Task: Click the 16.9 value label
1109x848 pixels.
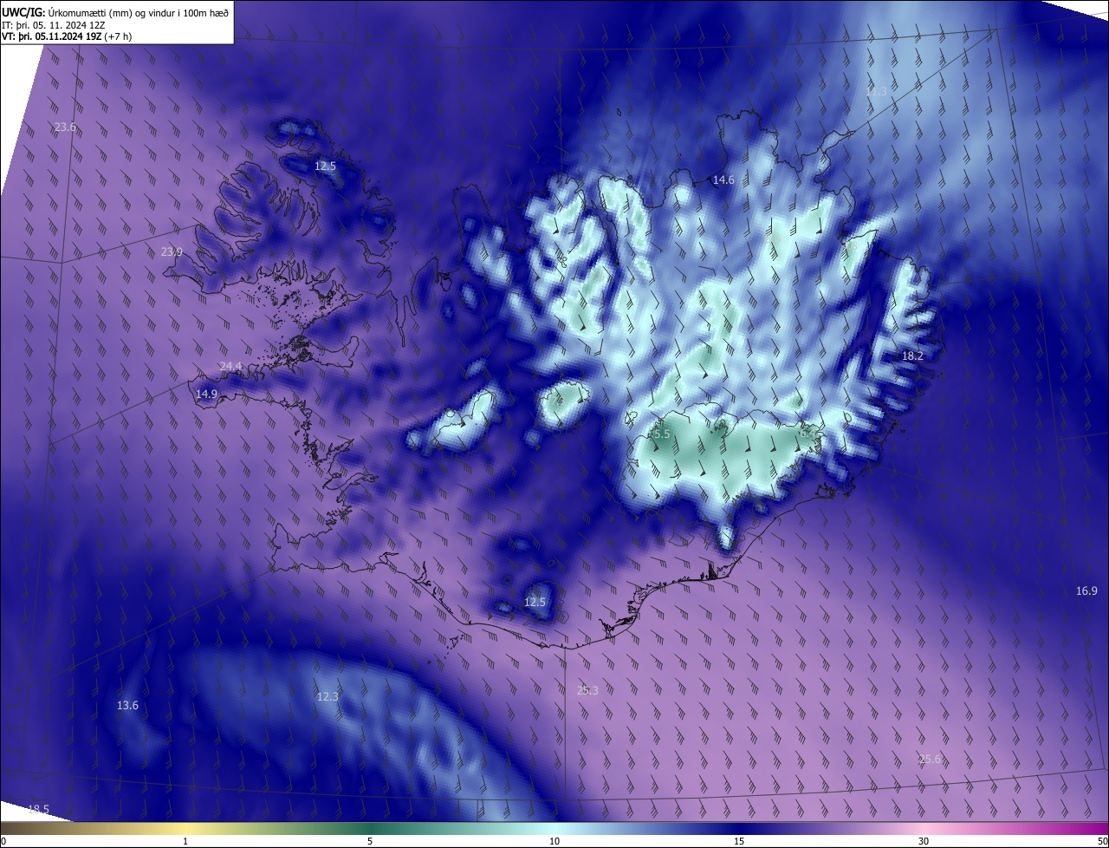Action: pyautogui.click(x=1086, y=591)
